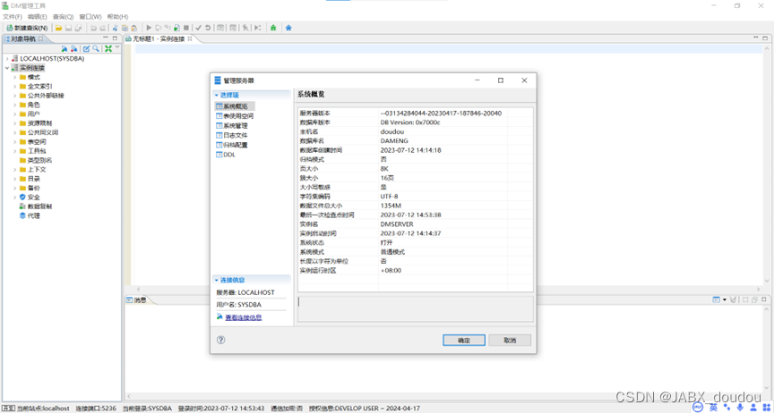Collapse the 选择项 section in the dialog
The image size is (774, 413).
[x=217, y=95]
